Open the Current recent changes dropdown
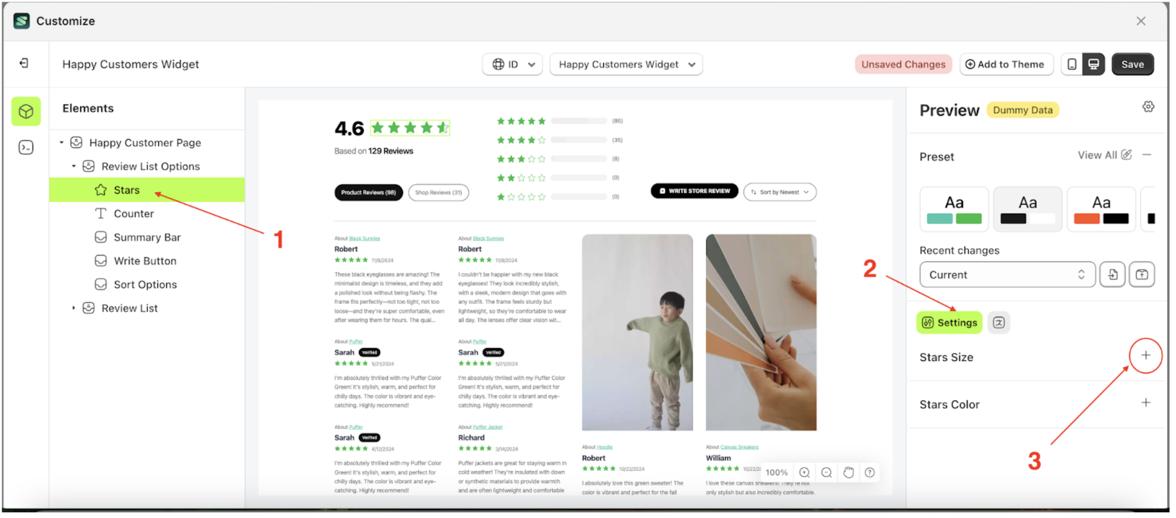This screenshot has width=1176, height=518. tap(1007, 274)
